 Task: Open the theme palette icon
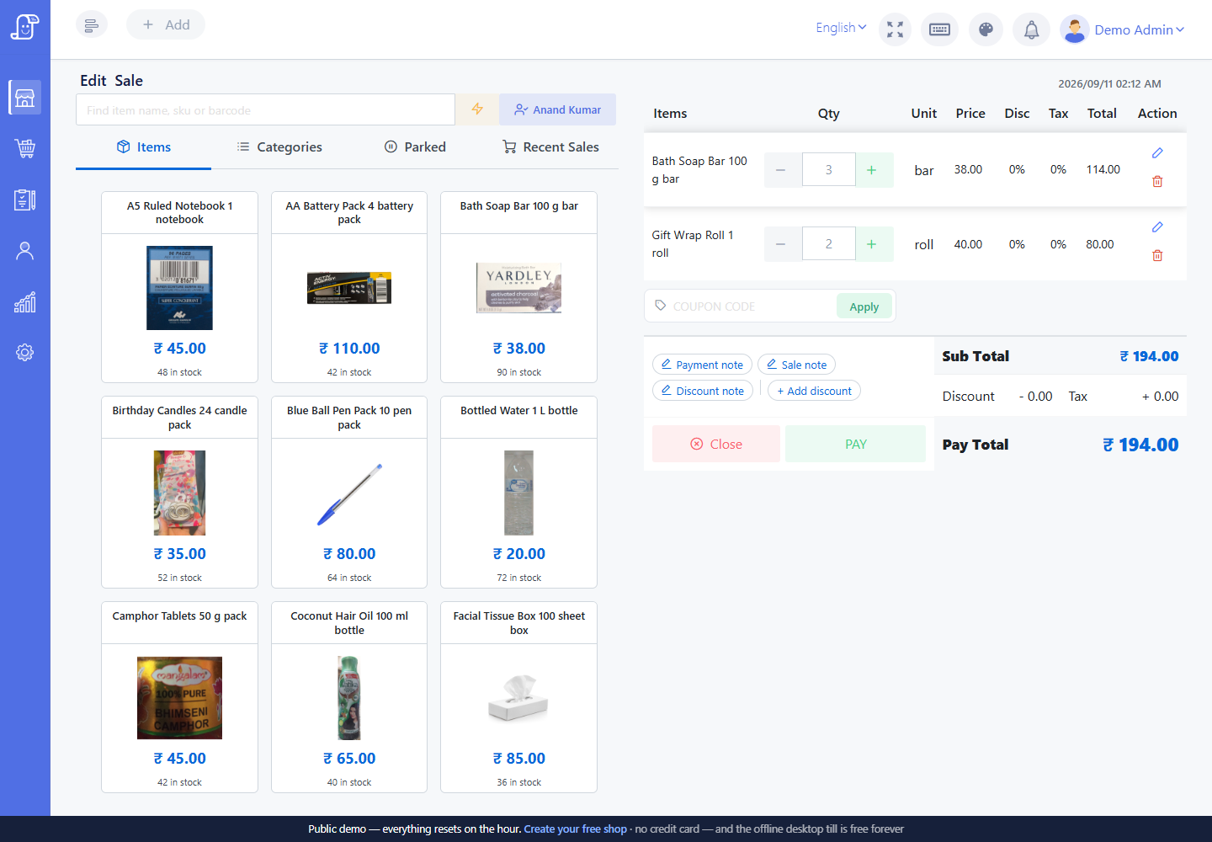point(986,29)
